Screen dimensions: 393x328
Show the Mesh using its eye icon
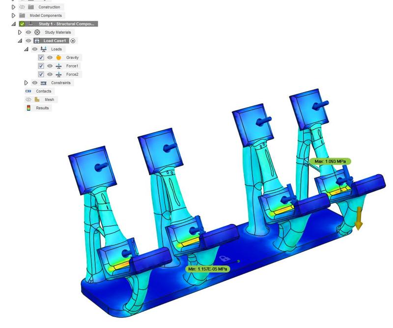click(28, 100)
